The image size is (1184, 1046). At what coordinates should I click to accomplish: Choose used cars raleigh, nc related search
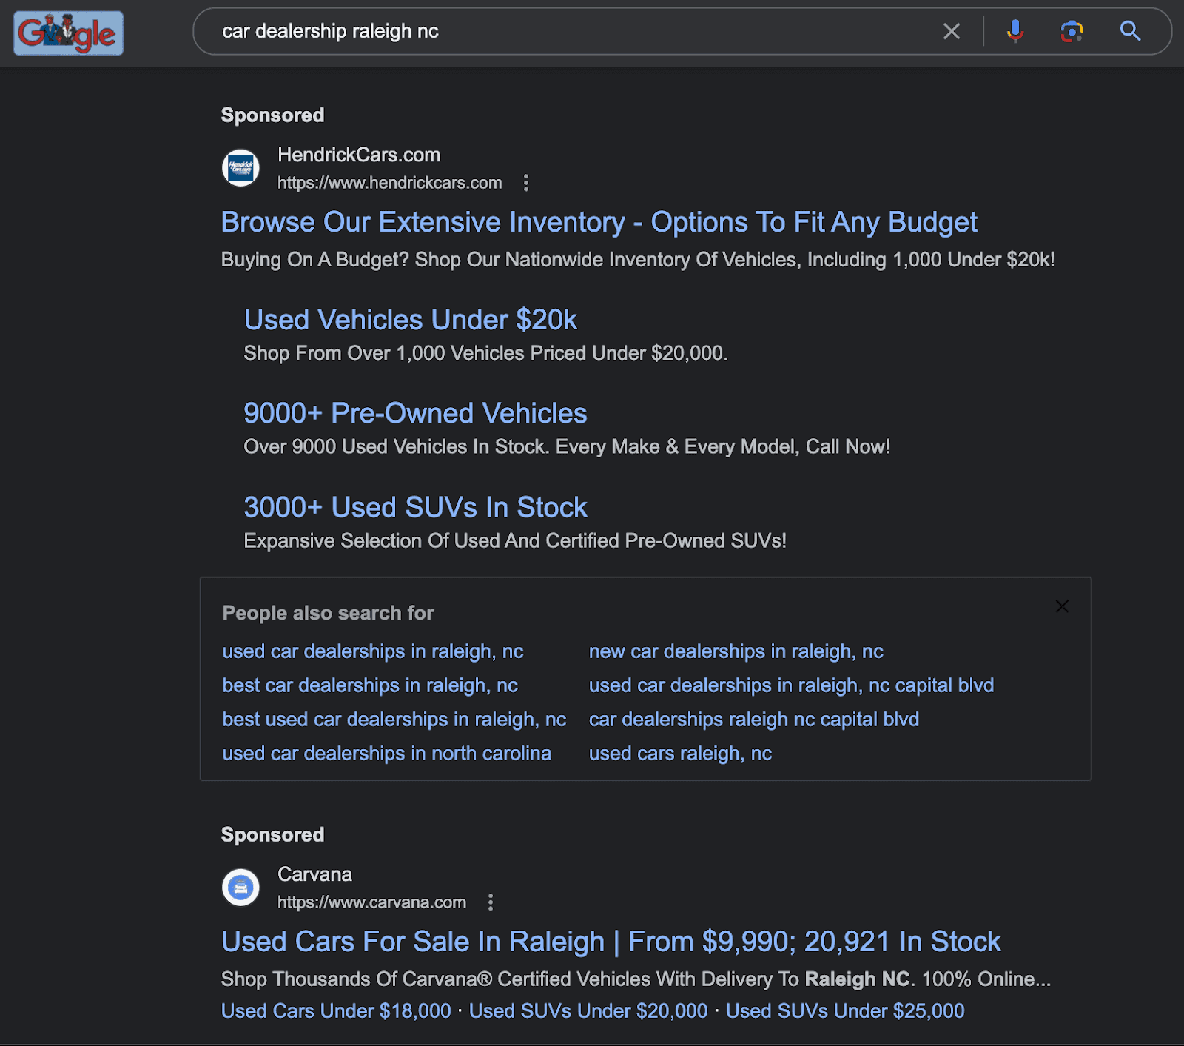680,754
